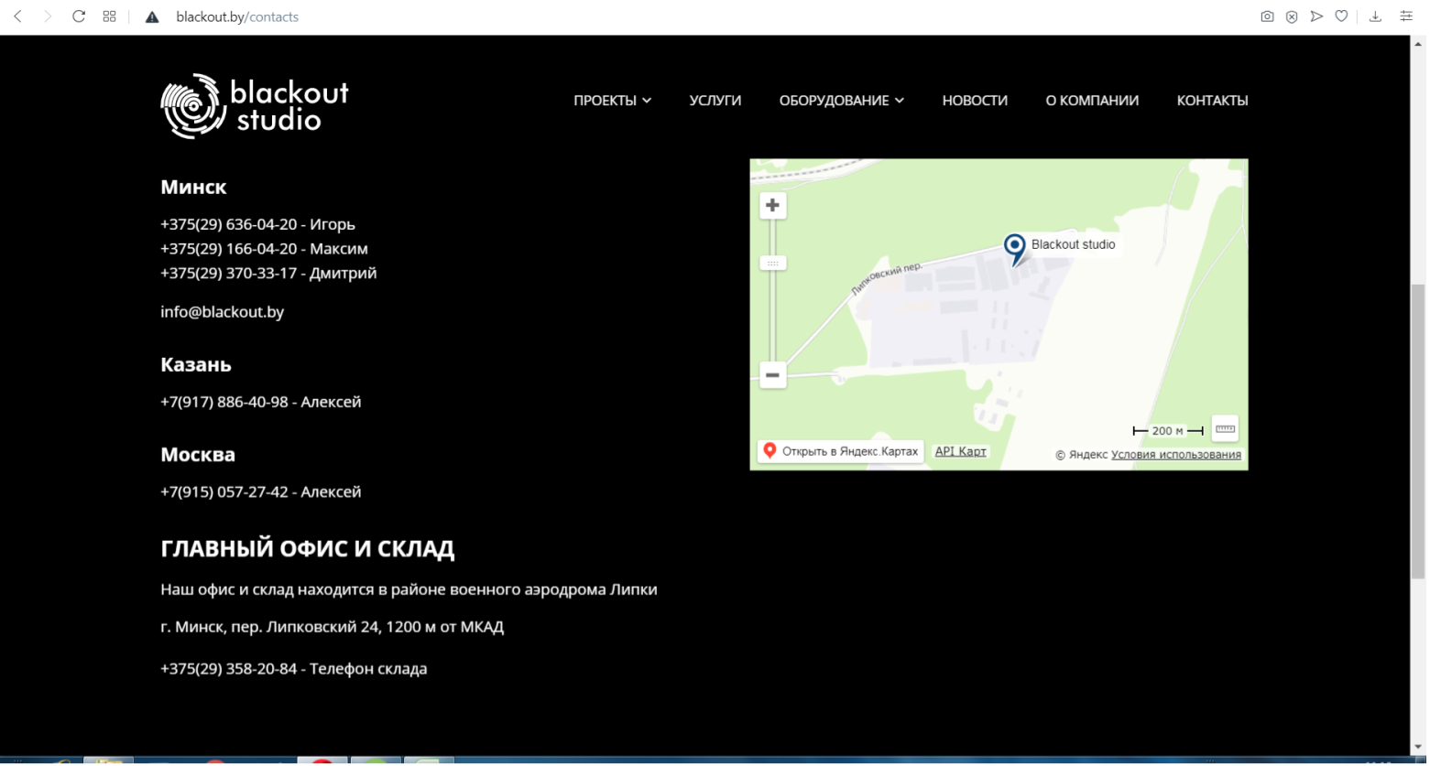Go forward in browser history
1430x766 pixels.
48,16
